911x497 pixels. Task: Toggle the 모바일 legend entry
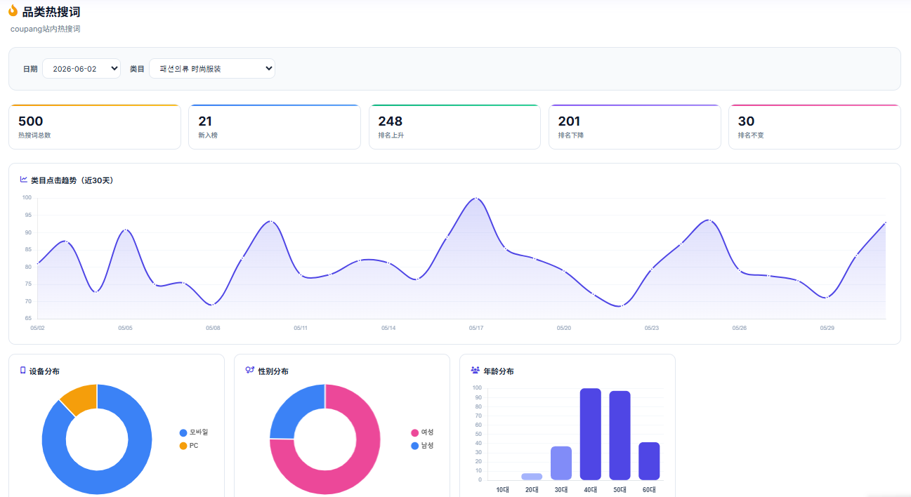click(x=194, y=432)
